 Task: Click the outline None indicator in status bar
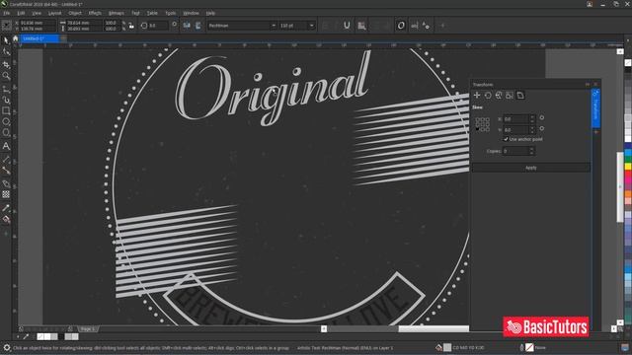click(x=529, y=347)
